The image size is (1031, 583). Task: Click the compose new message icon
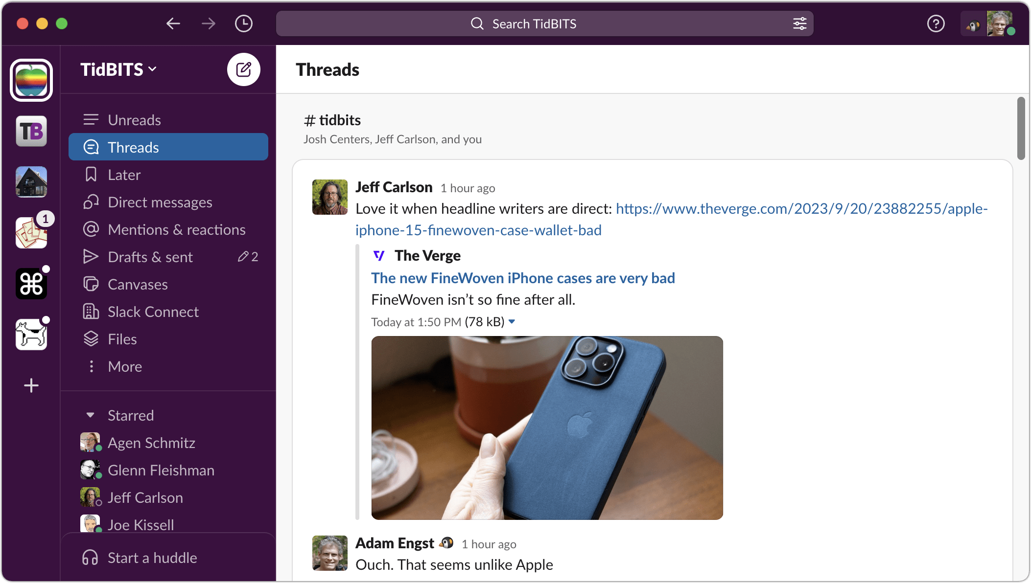(243, 69)
